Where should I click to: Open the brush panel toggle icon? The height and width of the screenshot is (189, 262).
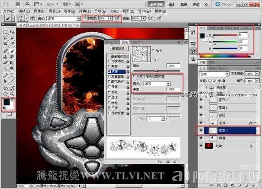32,18
